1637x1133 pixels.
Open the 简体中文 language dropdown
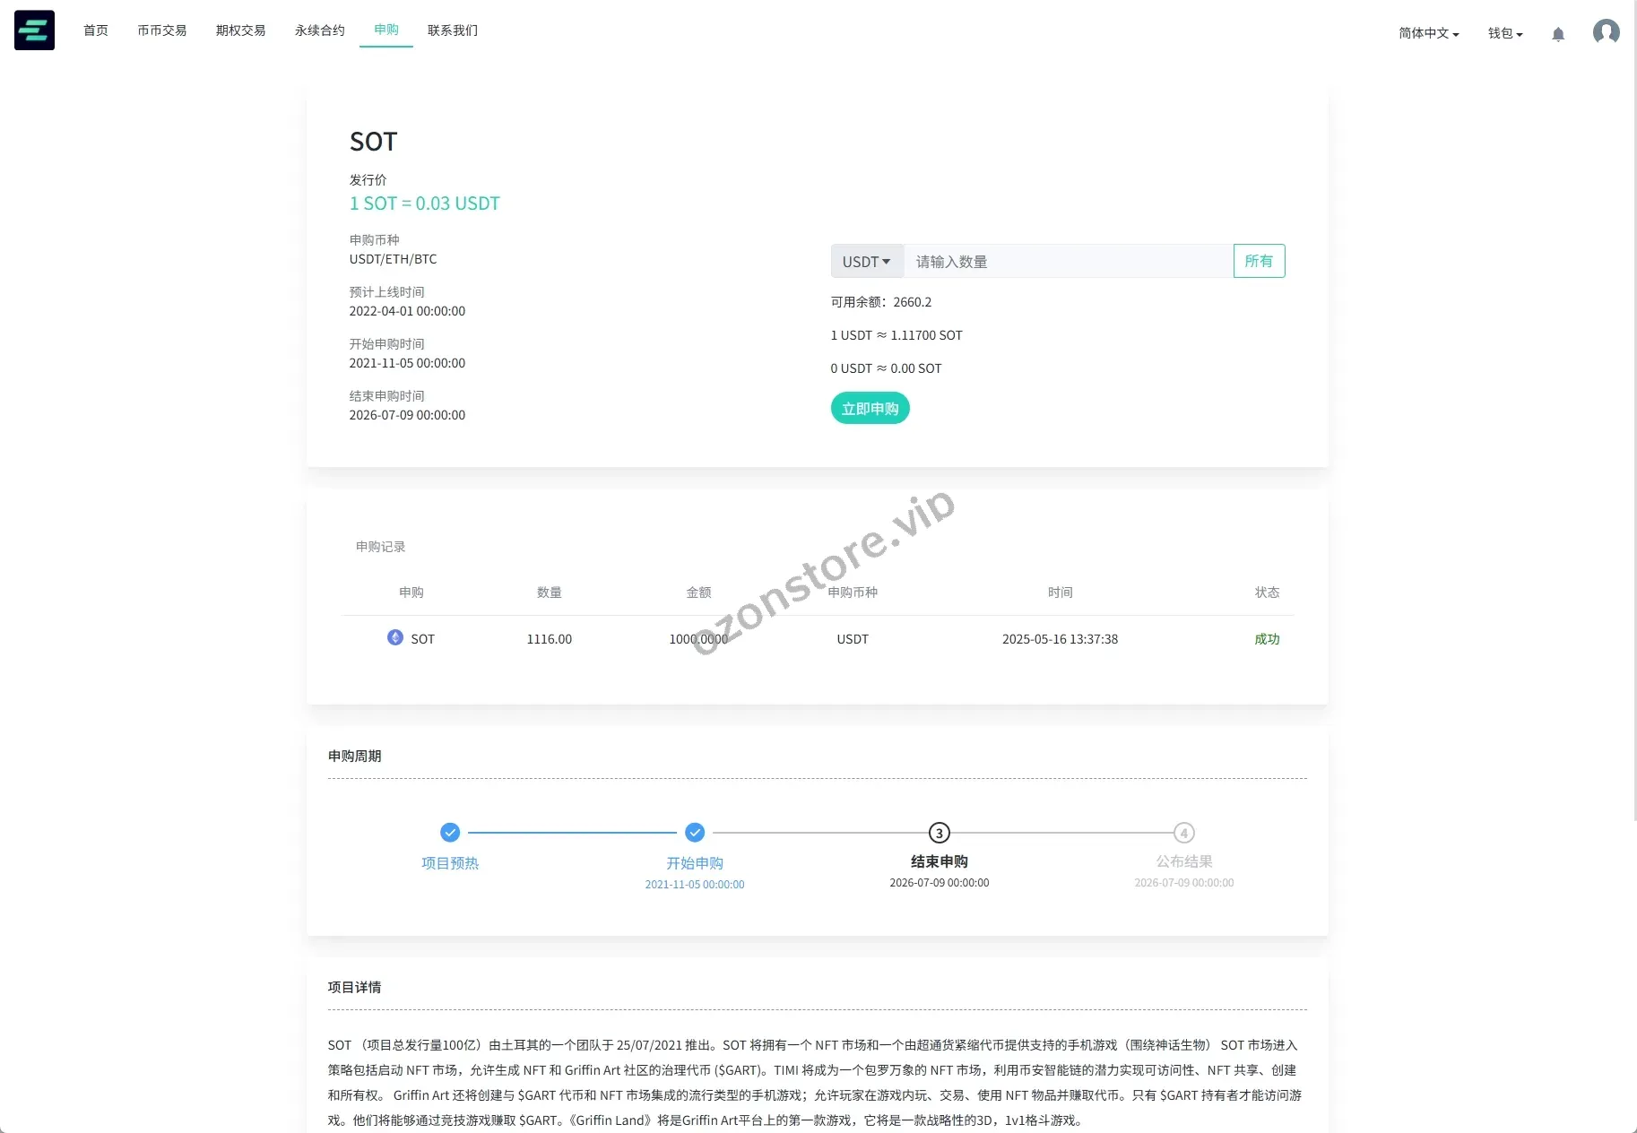tap(1428, 33)
